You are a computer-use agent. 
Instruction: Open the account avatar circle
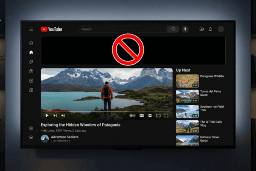[221, 29]
